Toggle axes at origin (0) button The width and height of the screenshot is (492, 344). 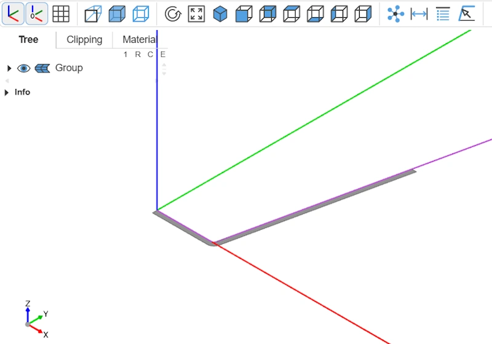coord(37,14)
